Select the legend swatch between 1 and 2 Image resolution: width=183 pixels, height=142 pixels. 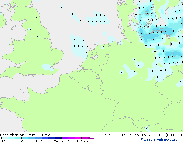[18, 138]
